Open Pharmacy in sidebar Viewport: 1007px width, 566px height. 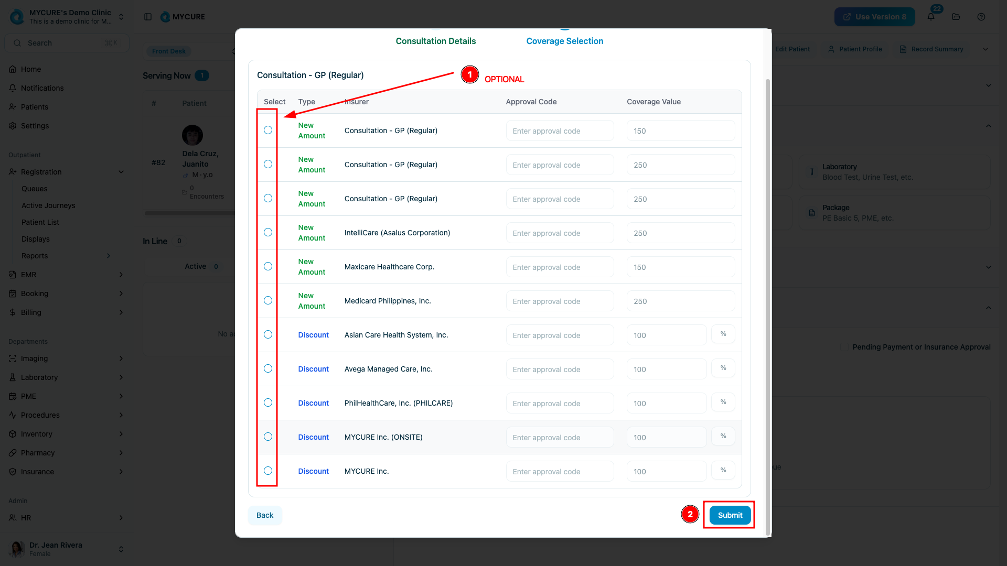click(x=38, y=453)
